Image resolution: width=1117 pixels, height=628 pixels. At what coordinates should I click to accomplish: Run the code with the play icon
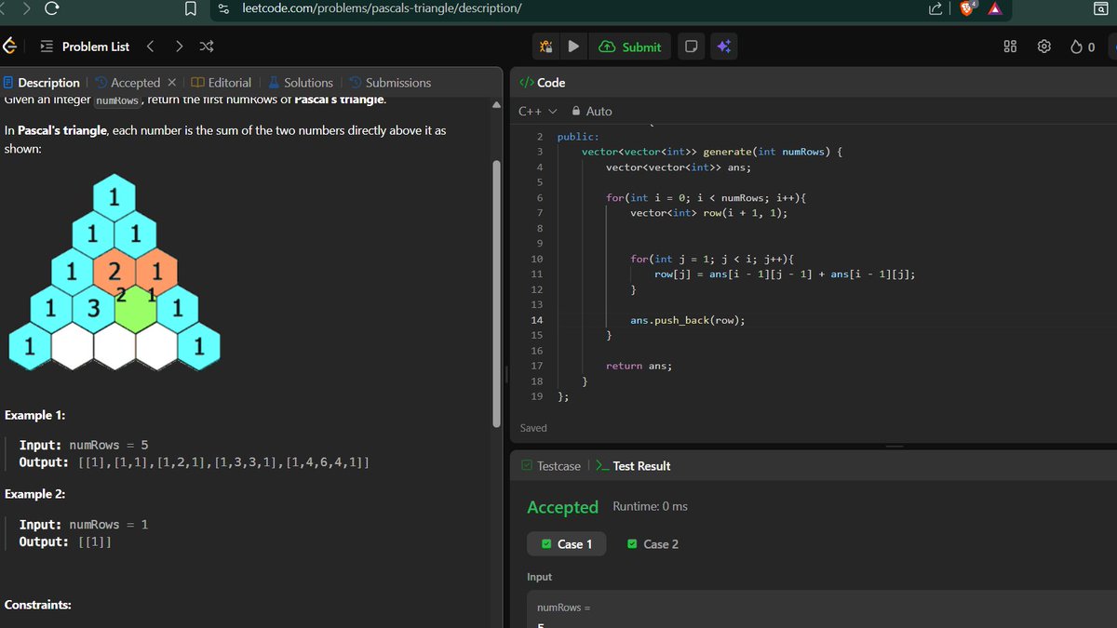[x=574, y=45]
